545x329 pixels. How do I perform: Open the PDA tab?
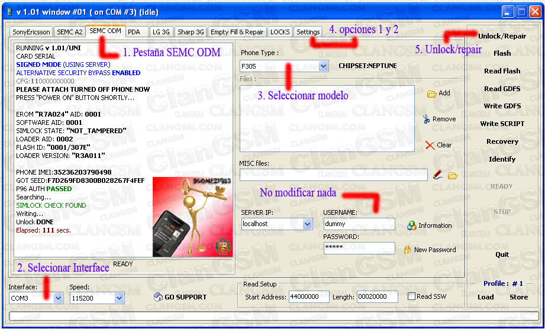[x=134, y=32]
